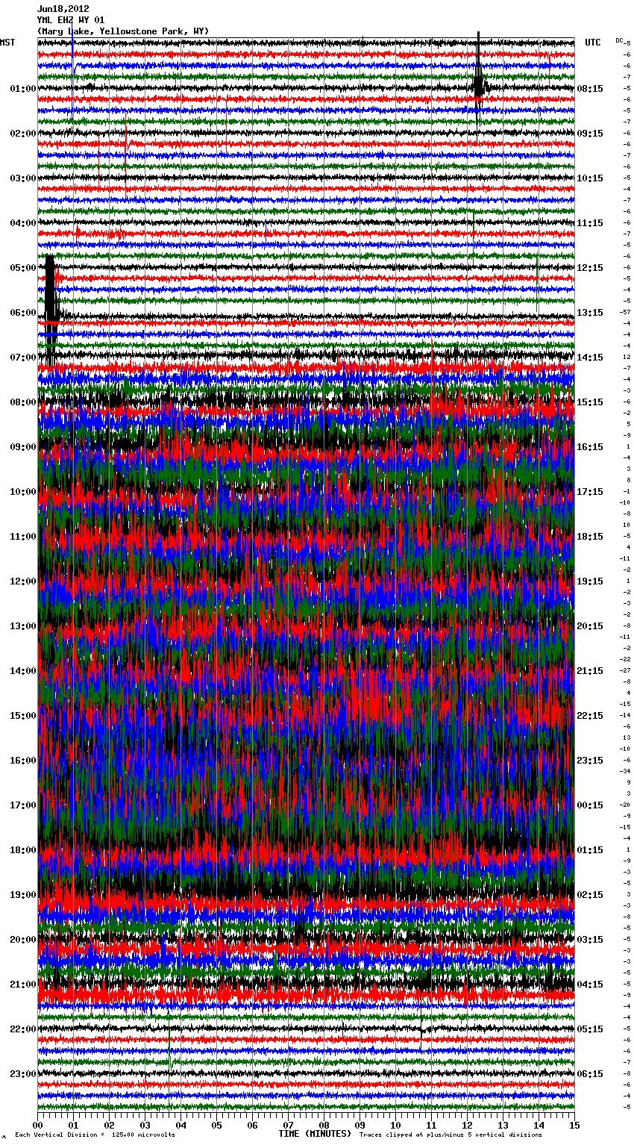Select the 19:00 MST time label
This screenshot has width=634, height=1145.
[x=23, y=895]
